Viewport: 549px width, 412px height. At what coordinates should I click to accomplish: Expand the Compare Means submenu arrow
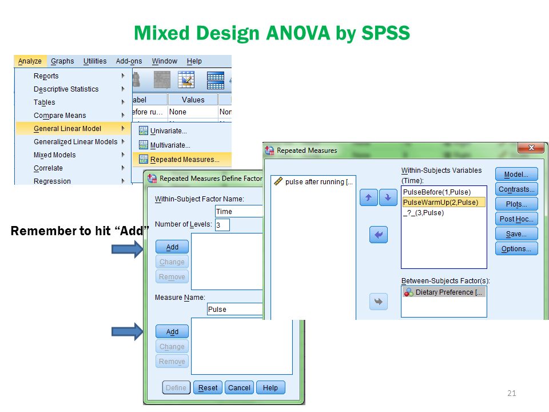click(123, 115)
